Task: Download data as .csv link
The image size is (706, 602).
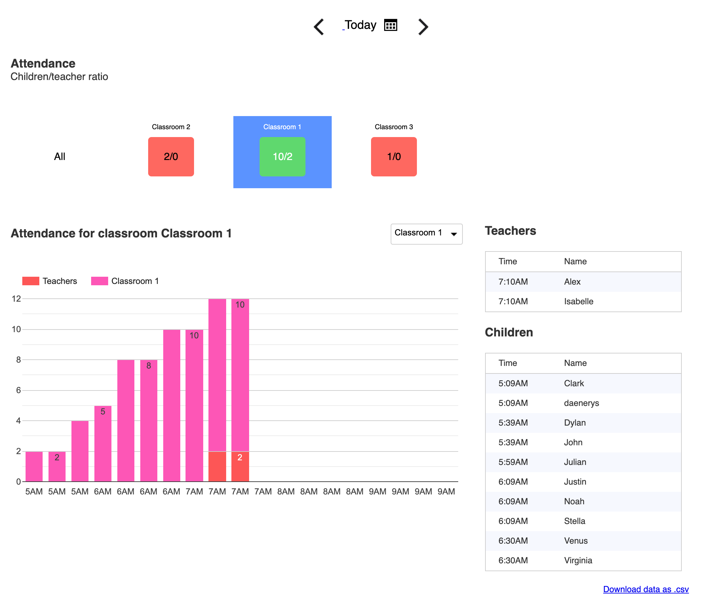Action: click(645, 589)
